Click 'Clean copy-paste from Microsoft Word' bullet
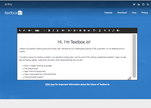The height and width of the screenshot is (108, 151). click(x=40, y=74)
